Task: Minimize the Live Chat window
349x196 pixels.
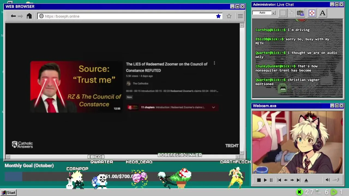Action: (x=332, y=4)
